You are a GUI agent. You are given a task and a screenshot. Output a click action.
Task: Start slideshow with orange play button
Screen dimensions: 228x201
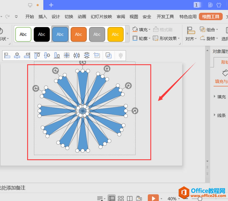[153, 198]
